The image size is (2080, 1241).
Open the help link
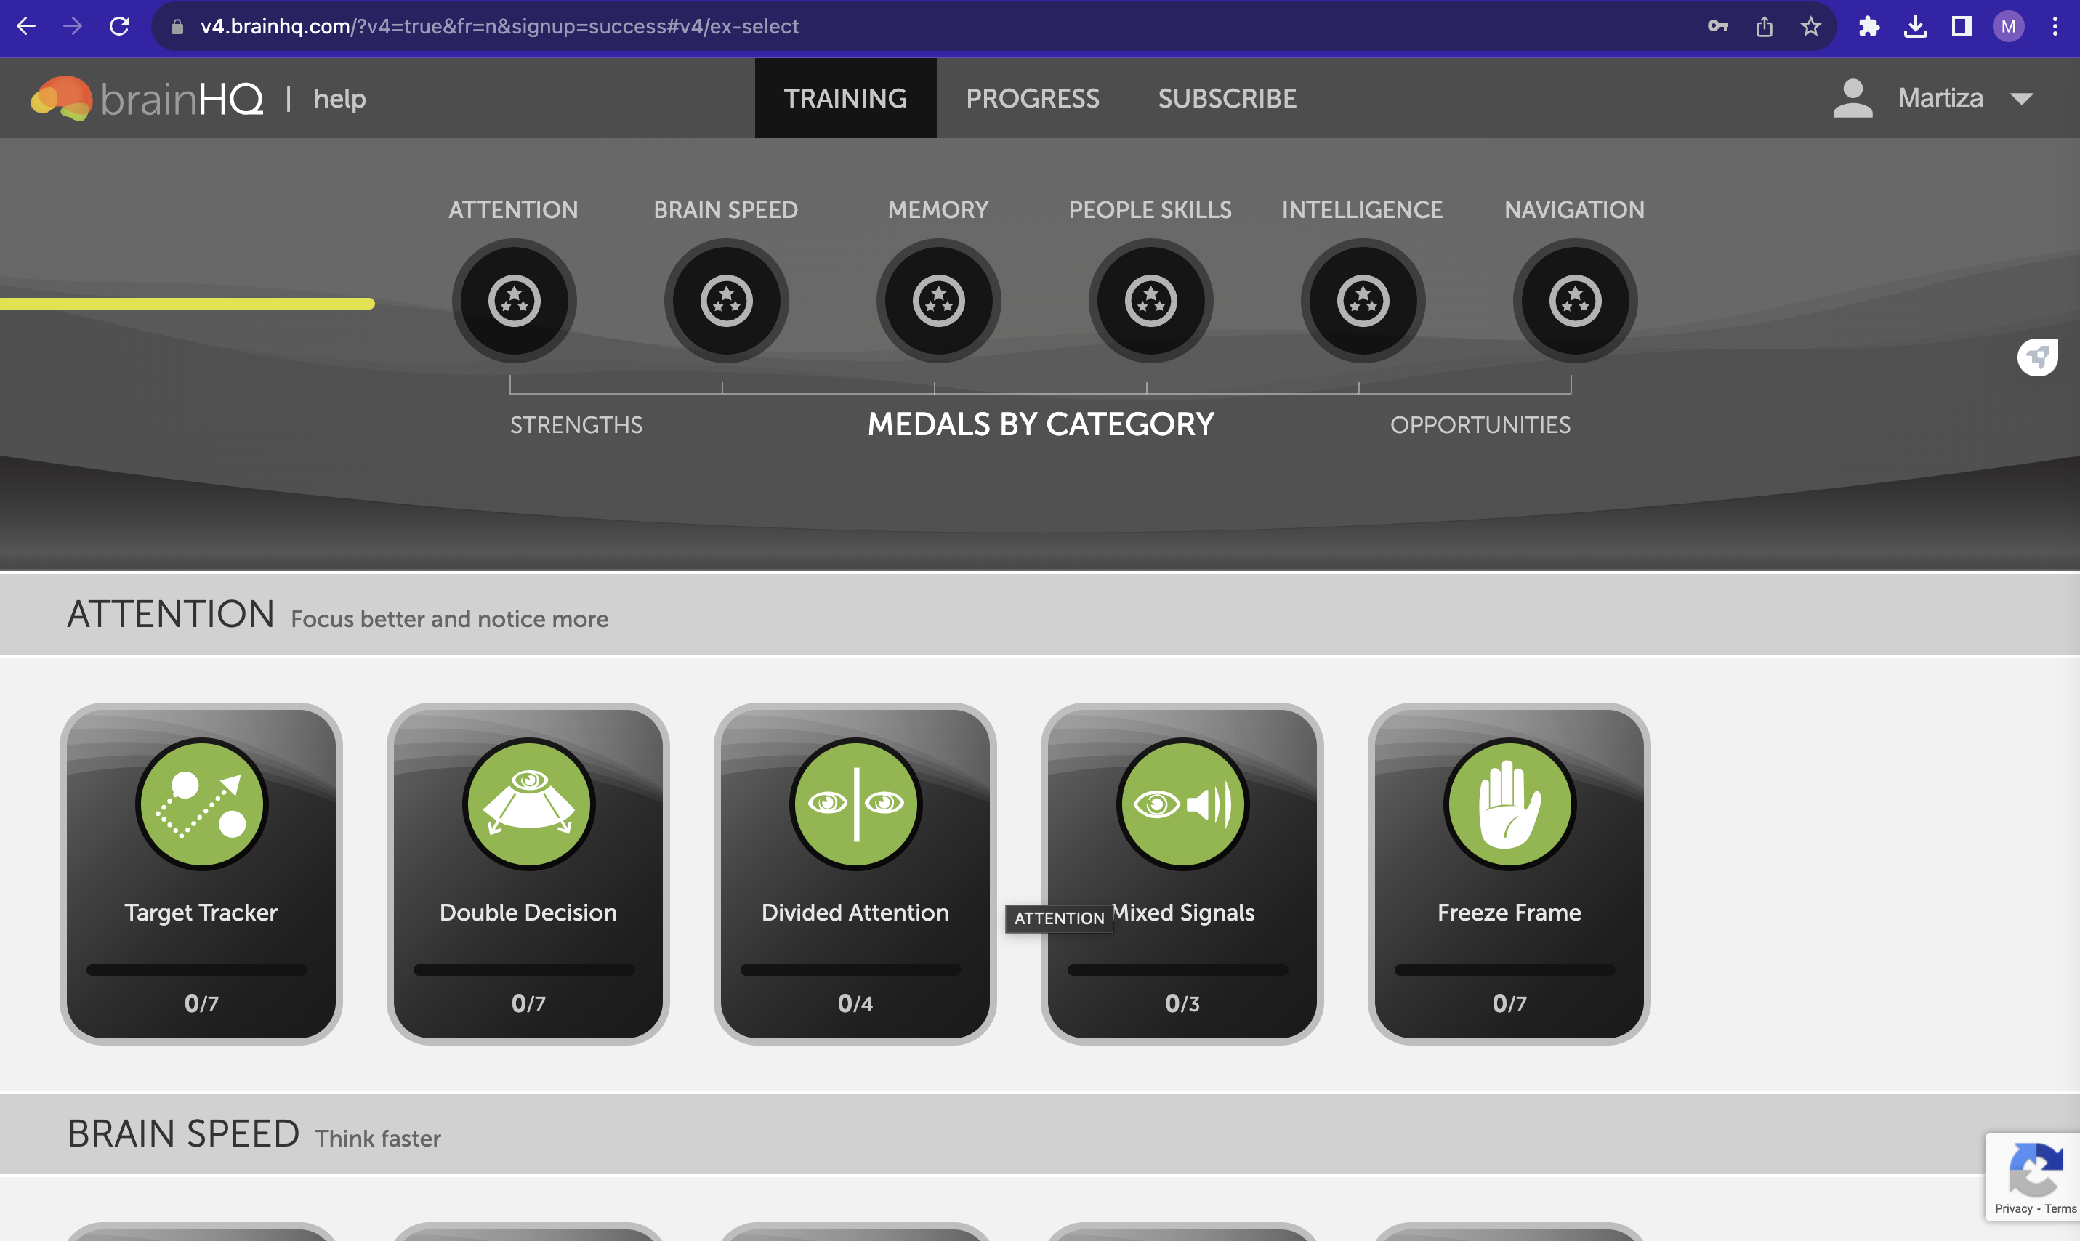point(339,99)
